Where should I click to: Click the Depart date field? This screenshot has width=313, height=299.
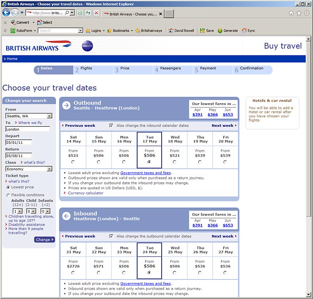click(18, 142)
